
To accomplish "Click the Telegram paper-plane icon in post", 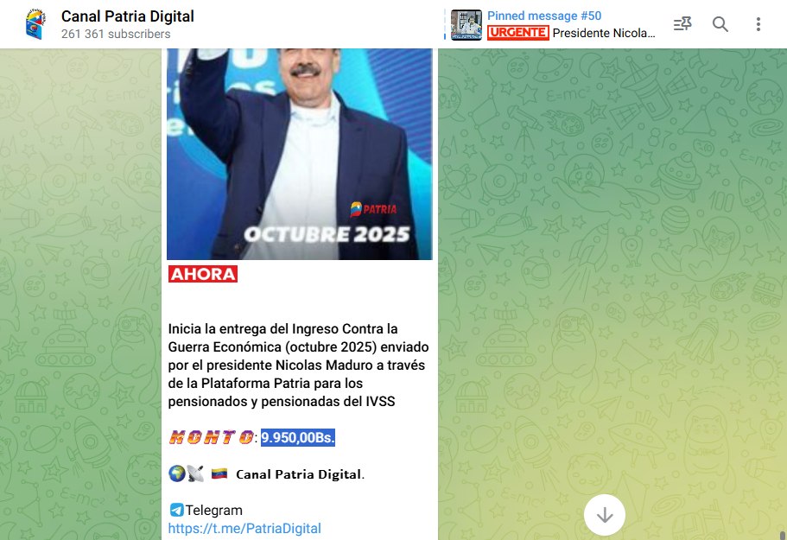I will pyautogui.click(x=176, y=510).
